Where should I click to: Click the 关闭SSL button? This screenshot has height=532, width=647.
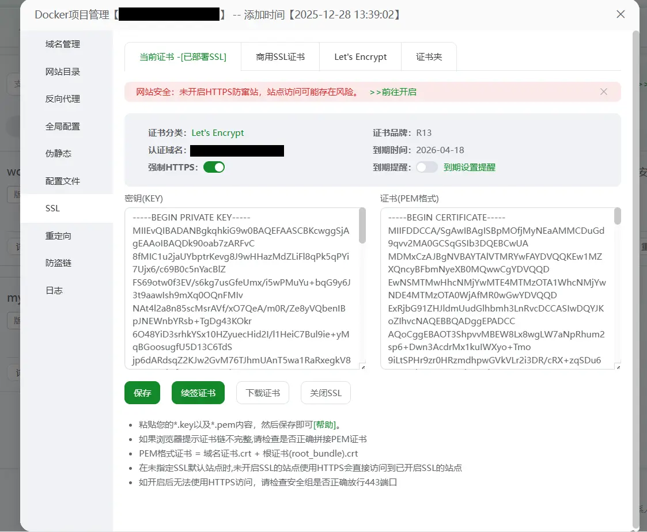click(326, 393)
